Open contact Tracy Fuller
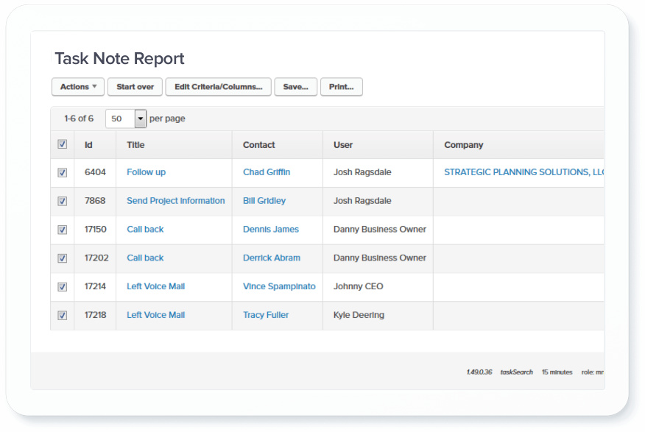This screenshot has height=432, width=645. tap(266, 315)
